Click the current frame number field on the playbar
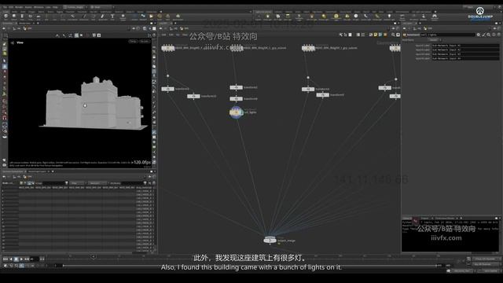The height and width of the screenshot is (283, 503). pyautogui.click(x=34, y=259)
